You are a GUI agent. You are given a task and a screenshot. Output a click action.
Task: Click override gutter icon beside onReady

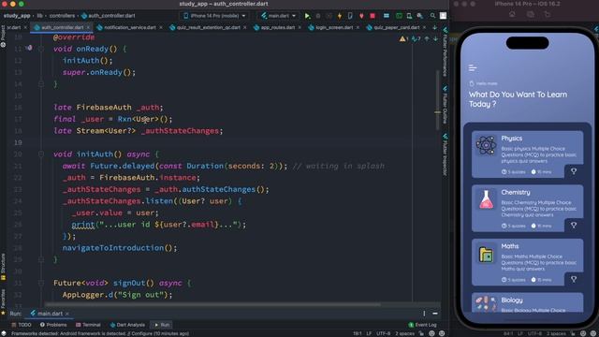(29, 48)
